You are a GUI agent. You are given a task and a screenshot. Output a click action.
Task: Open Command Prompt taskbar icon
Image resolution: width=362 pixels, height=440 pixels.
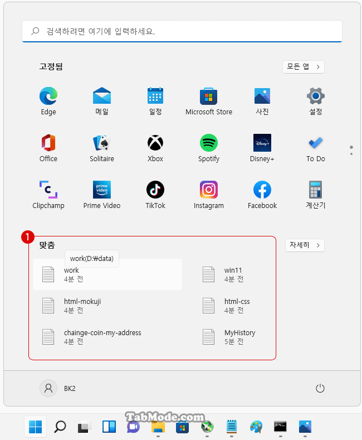[x=281, y=427]
